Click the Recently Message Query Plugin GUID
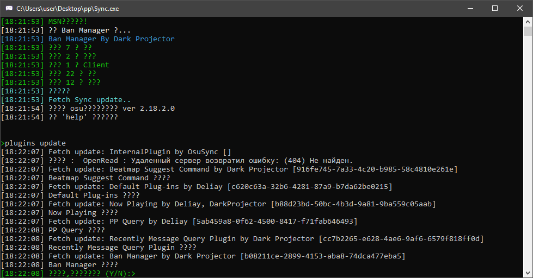This screenshot has width=533, height=278. (401, 239)
